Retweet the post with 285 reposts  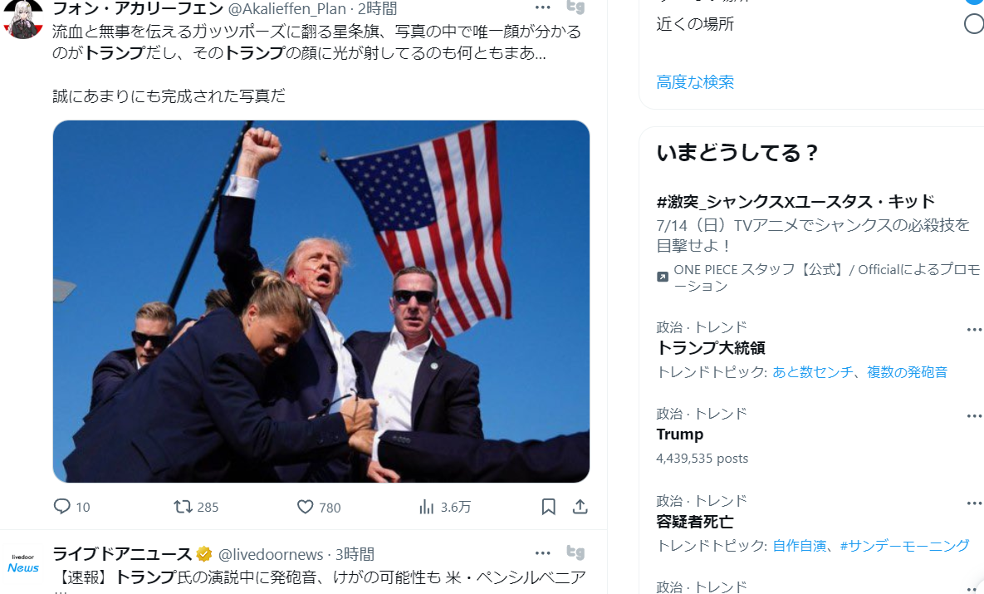[x=183, y=507]
